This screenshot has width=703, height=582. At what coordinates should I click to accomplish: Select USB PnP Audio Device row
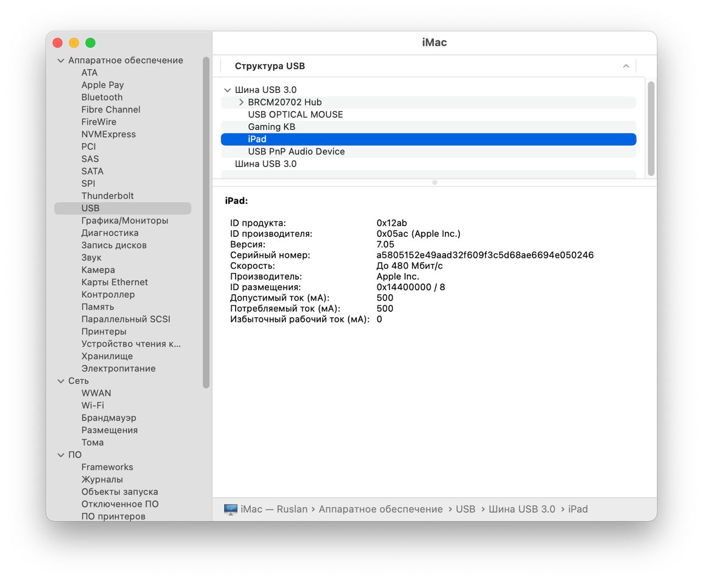click(428, 152)
